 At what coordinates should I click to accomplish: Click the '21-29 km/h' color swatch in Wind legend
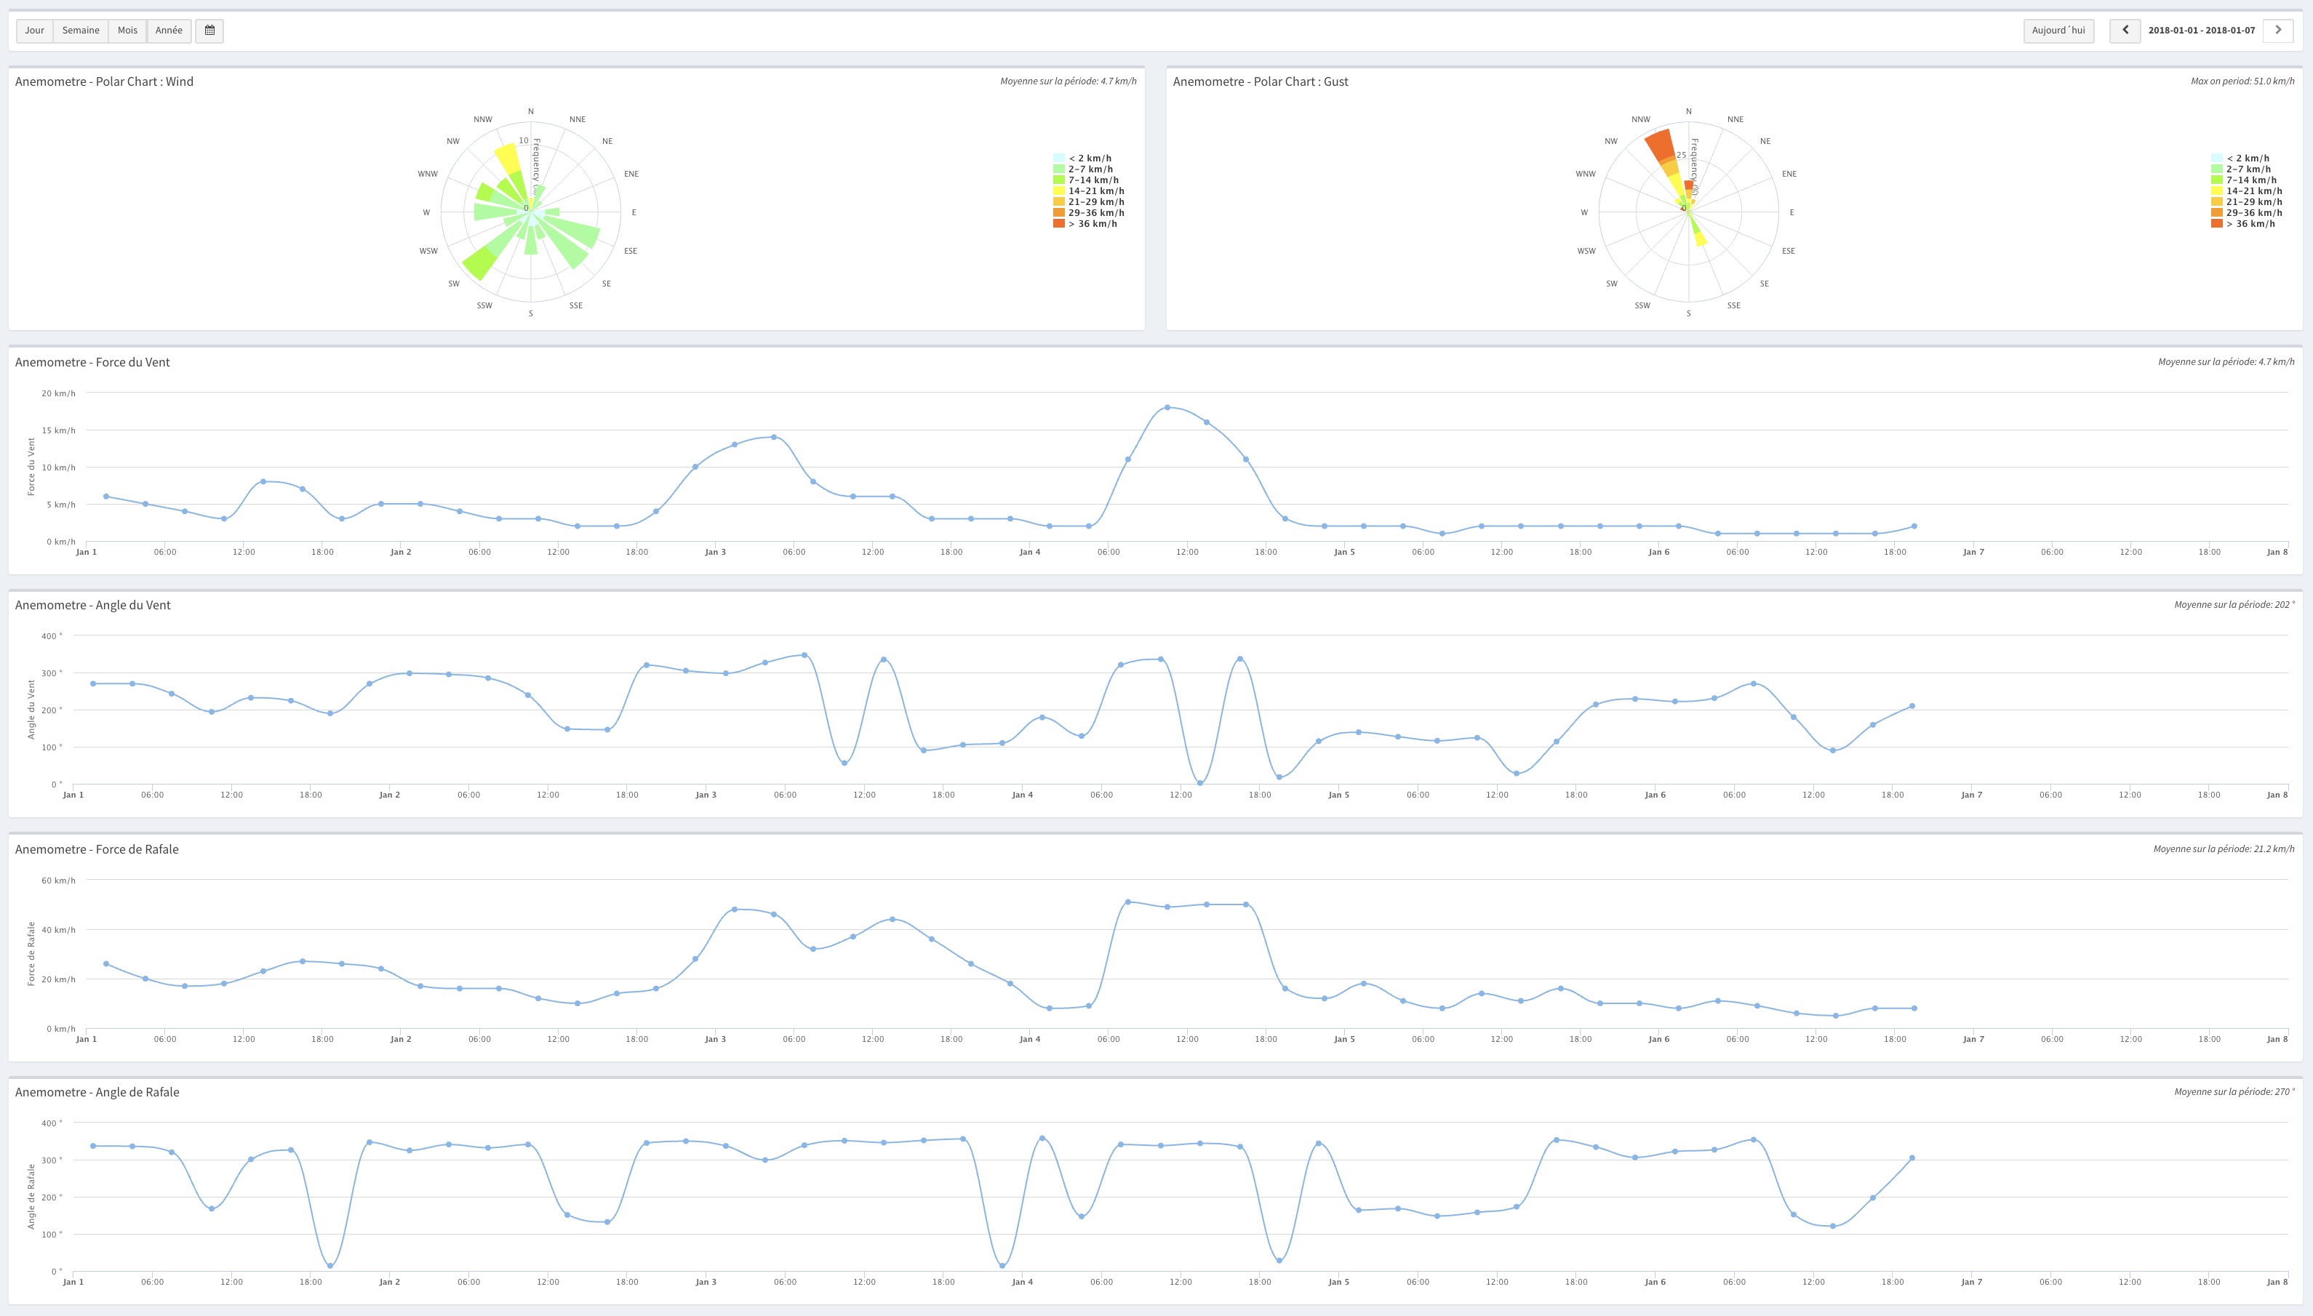point(1059,201)
